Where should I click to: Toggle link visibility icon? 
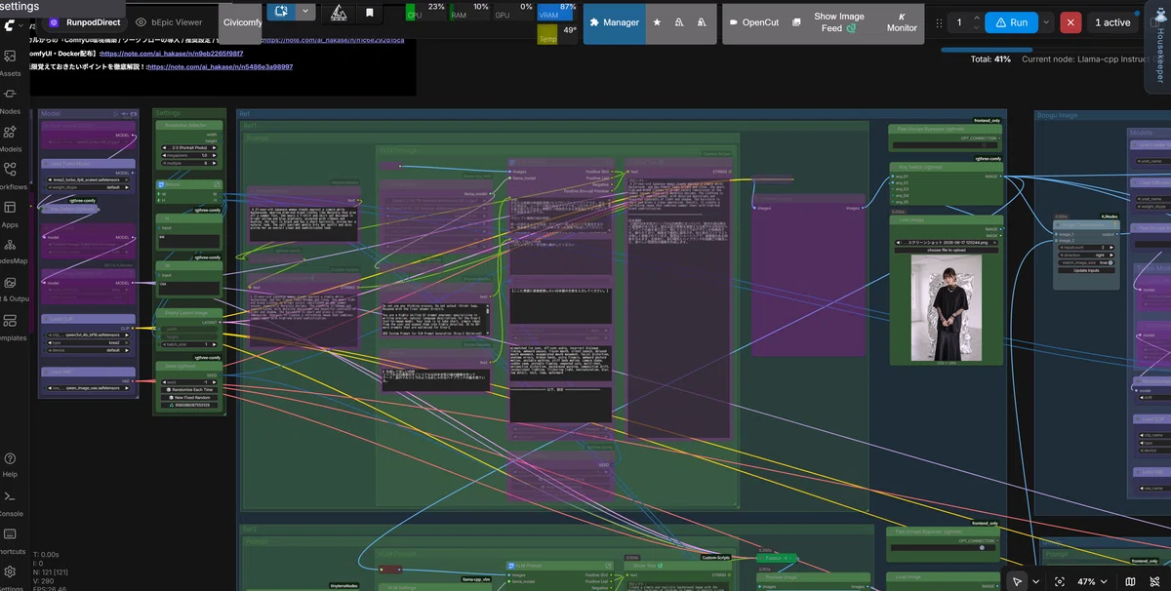1154,580
